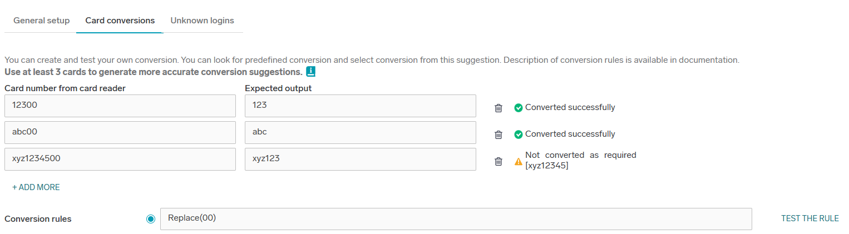Delete the abc00 card row
Image resolution: width=849 pixels, height=234 pixels.
pos(498,135)
